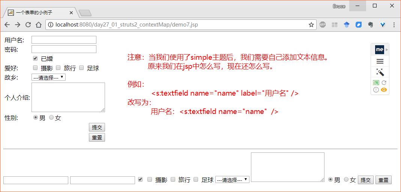Click the 'me' logo in side panel

point(380,50)
